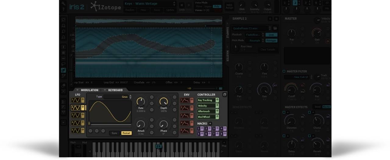Select envelope 5 shape button

pyautogui.click(x=185, y=130)
